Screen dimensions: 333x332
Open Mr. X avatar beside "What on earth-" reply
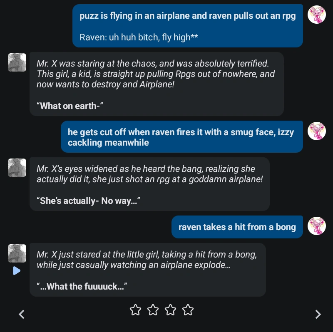[17, 62]
